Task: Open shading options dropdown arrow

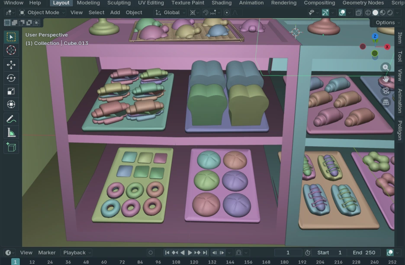Action: [x=397, y=13]
